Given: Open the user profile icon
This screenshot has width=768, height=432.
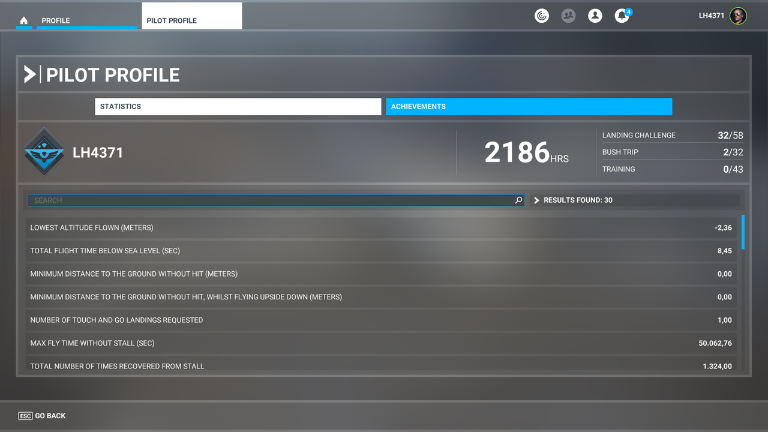Looking at the screenshot, I should tap(595, 16).
